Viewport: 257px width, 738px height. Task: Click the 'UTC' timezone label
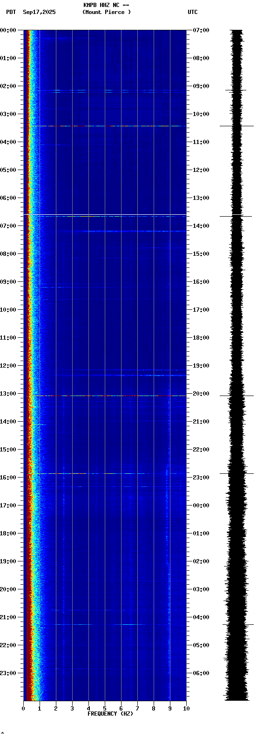193,12
